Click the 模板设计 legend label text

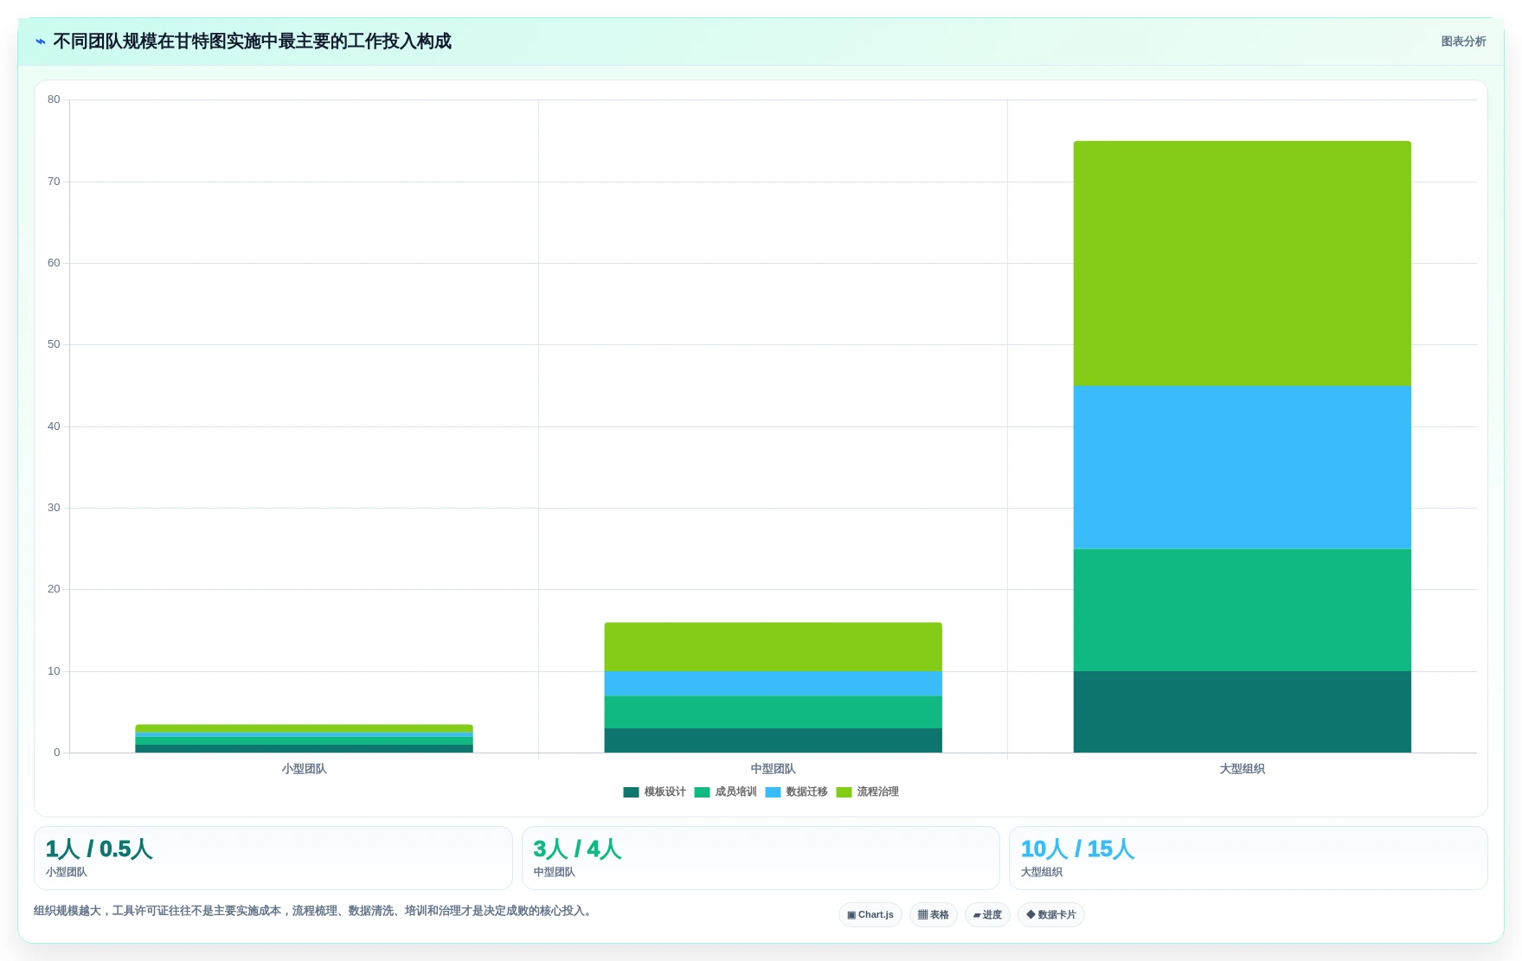pos(665,792)
